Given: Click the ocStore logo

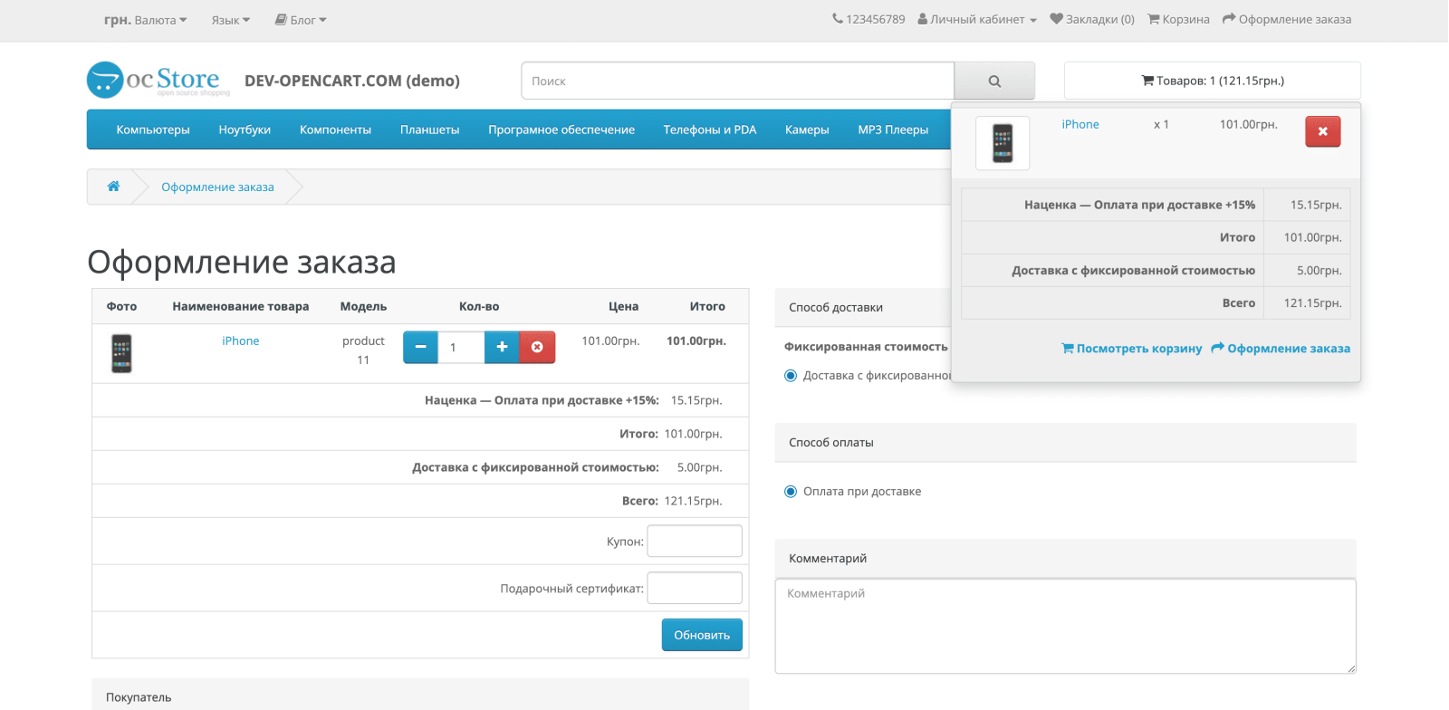Looking at the screenshot, I should pyautogui.click(x=158, y=80).
